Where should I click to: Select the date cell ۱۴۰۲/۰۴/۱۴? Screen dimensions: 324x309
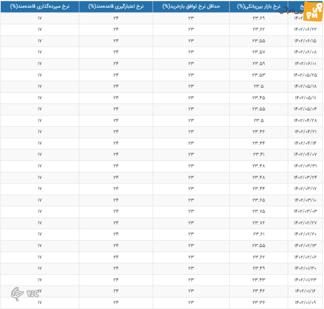(305, 143)
